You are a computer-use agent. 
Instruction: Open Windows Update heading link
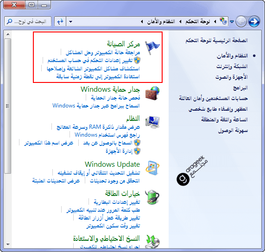pos(113,164)
